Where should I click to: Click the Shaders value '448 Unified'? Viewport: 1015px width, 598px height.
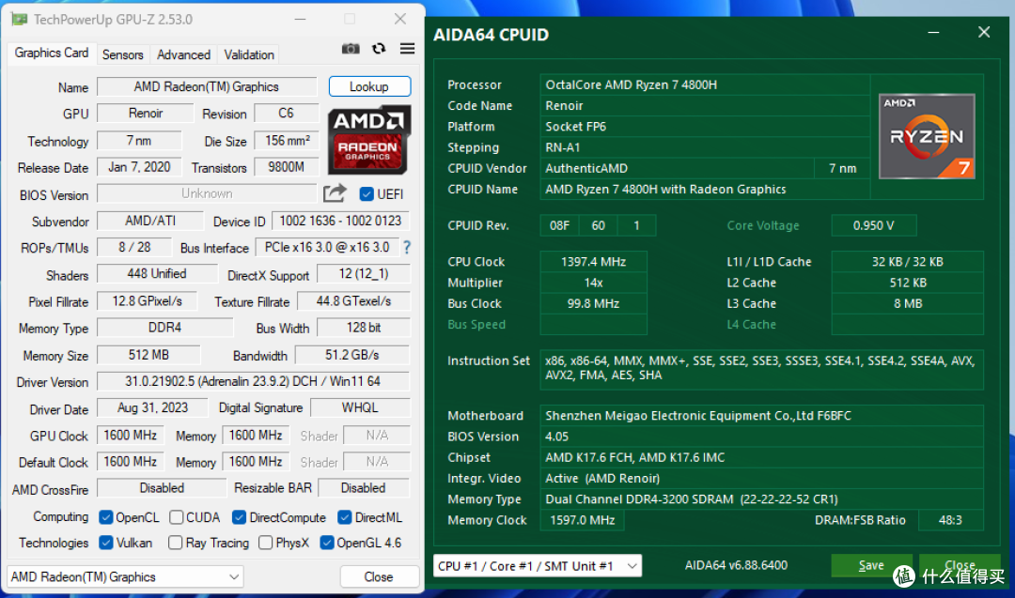click(x=157, y=273)
